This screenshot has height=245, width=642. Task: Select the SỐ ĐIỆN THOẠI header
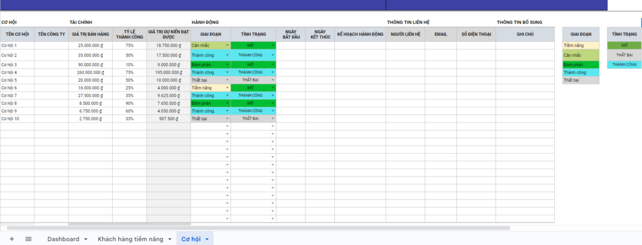(x=476, y=34)
